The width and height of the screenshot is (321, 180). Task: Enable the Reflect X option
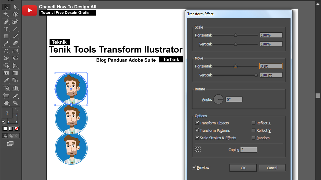pyautogui.click(x=253, y=123)
